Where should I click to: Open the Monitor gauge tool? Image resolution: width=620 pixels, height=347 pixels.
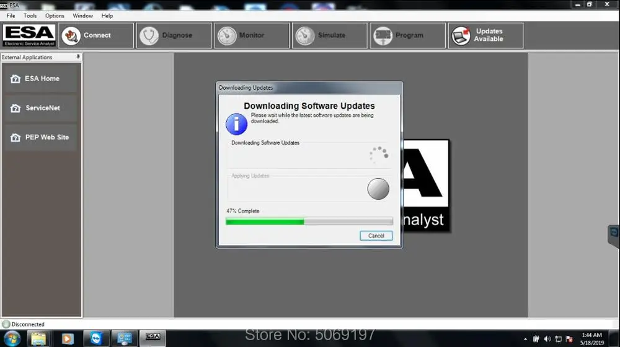[252, 35]
